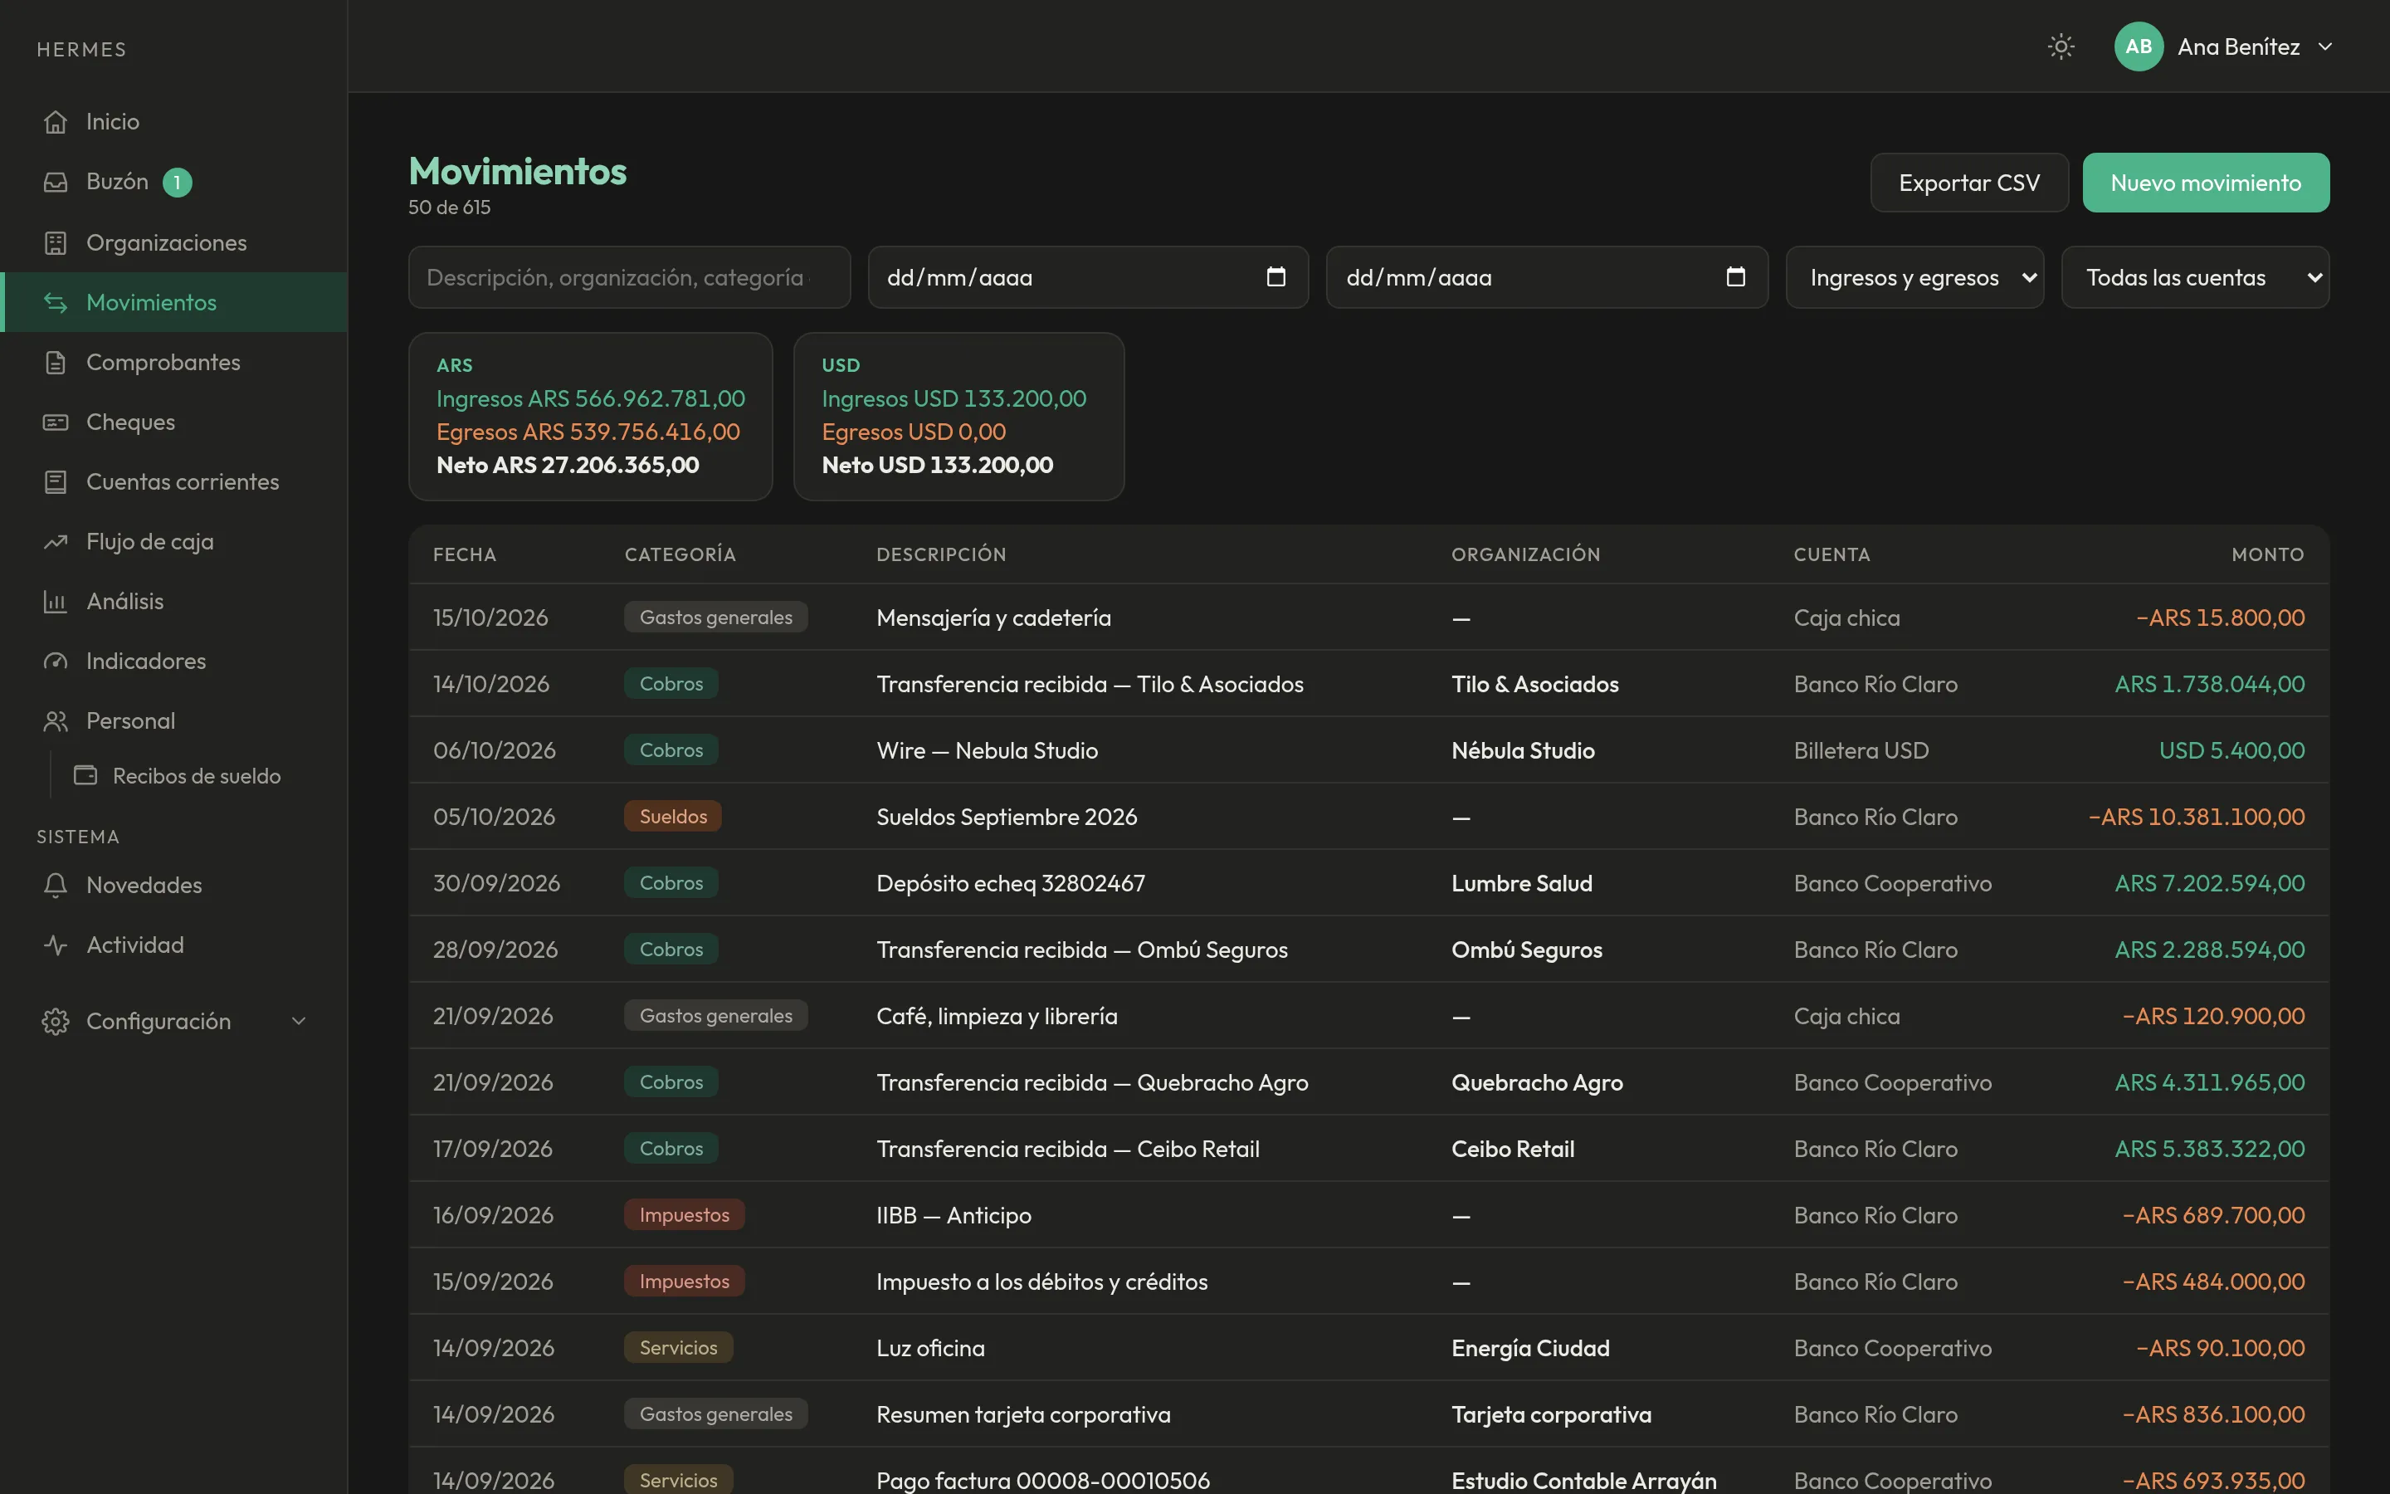Click the Configuración gear icon

coord(56,1022)
